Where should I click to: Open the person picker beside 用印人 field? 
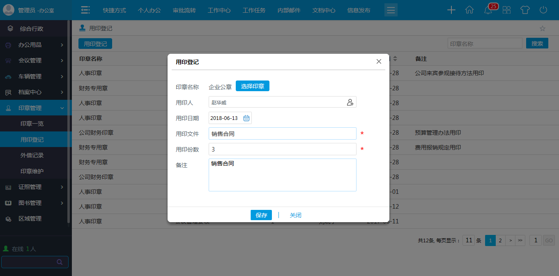350,102
